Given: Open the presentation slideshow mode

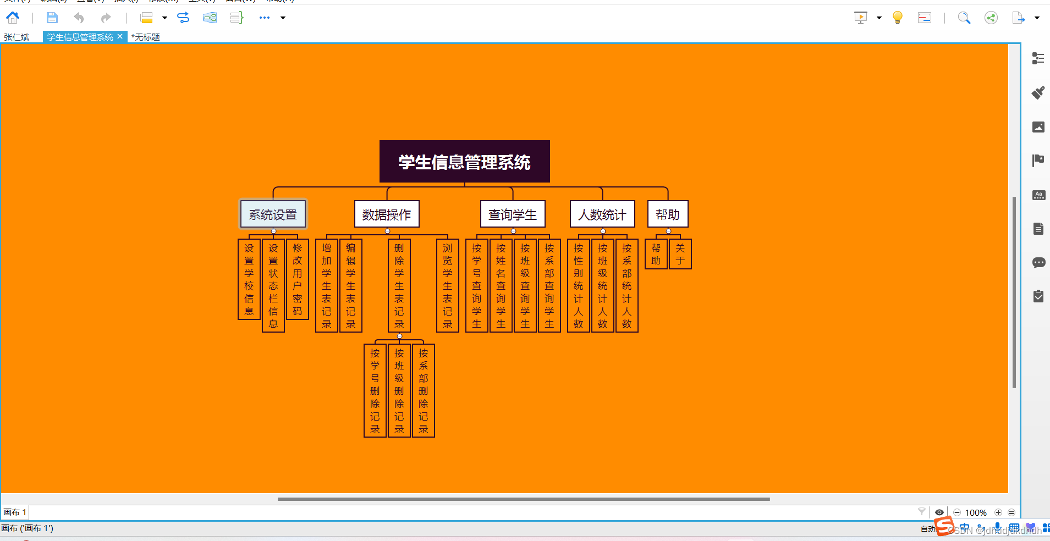Looking at the screenshot, I should click(x=861, y=18).
